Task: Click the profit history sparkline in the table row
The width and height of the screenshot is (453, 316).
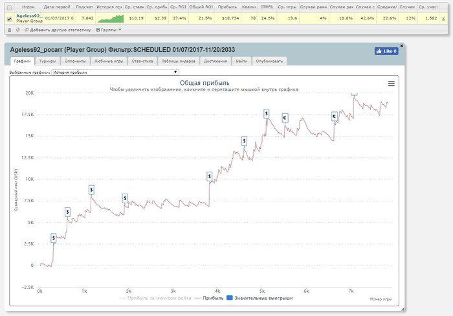Action: point(111,19)
